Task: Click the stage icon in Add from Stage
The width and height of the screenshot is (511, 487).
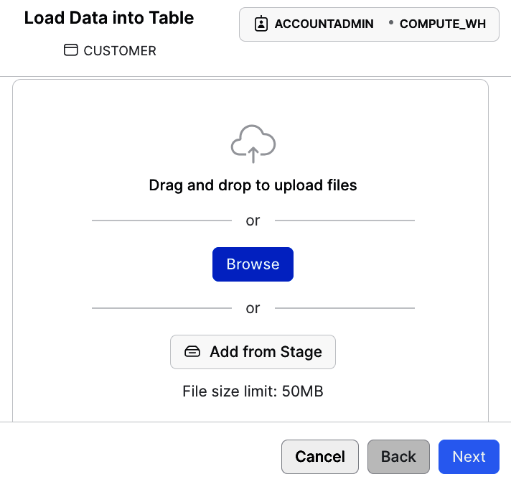Action: (192, 352)
